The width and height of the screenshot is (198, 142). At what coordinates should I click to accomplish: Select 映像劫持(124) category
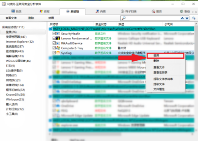pyautogui.click(x=15, y=85)
